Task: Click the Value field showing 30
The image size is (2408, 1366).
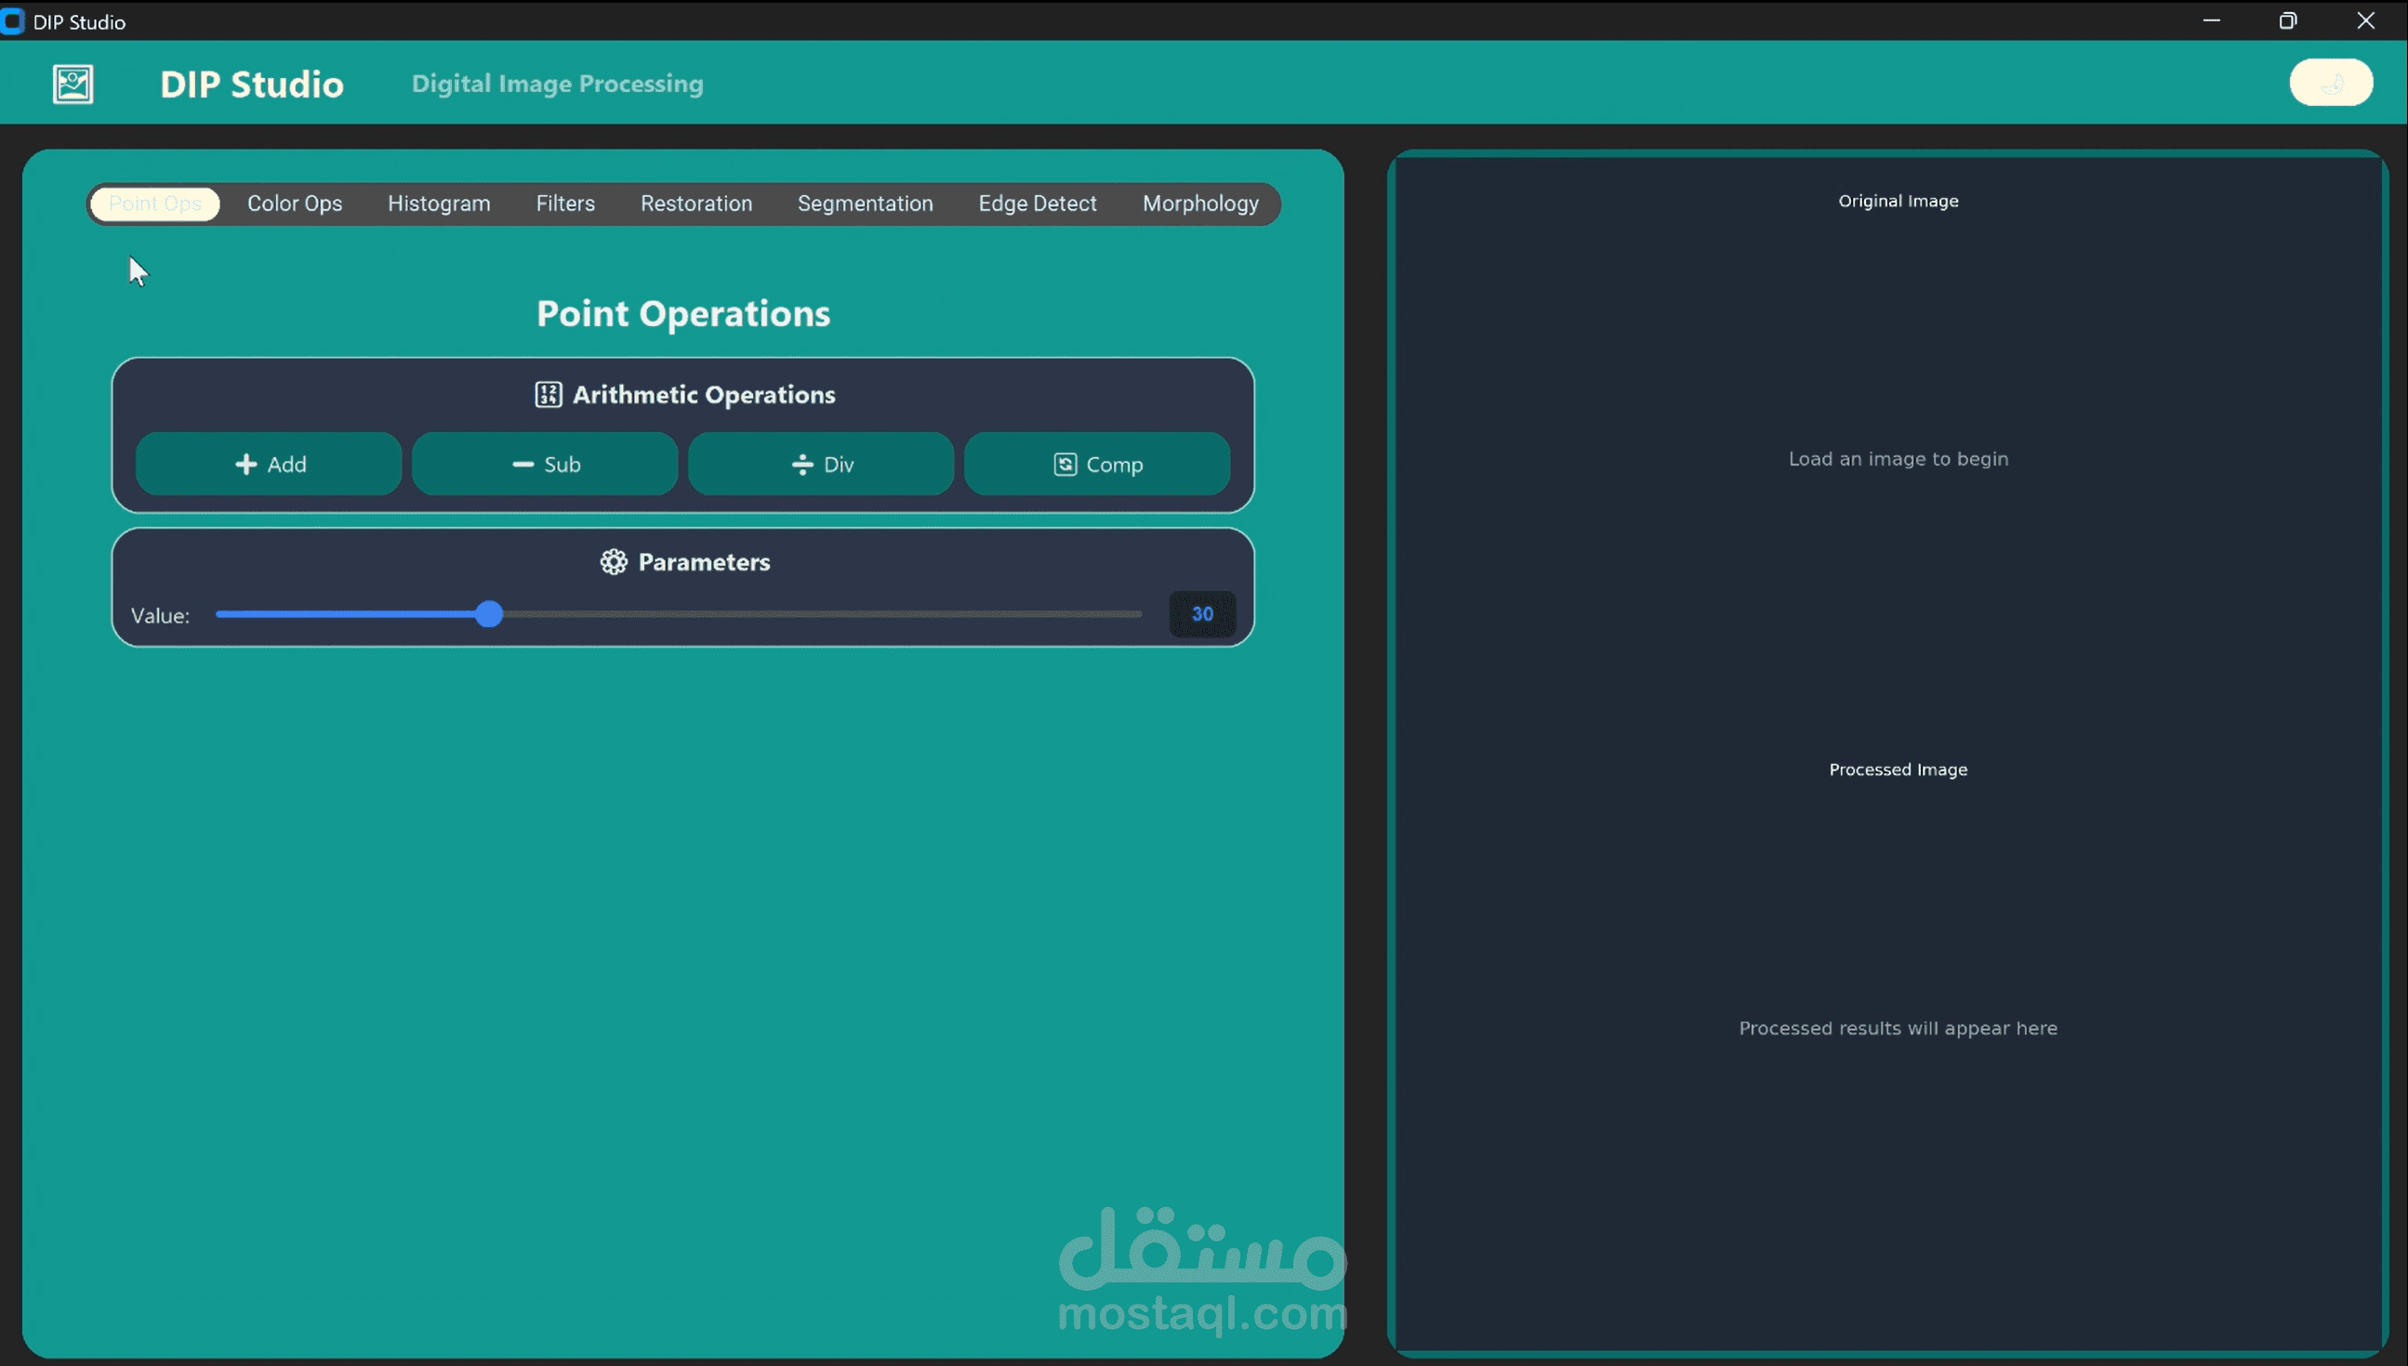Action: (x=1202, y=614)
